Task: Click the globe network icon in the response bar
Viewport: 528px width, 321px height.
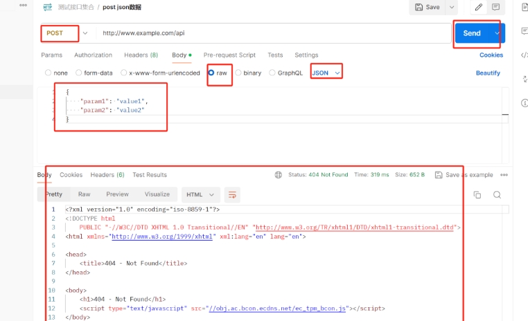Action: point(278,175)
